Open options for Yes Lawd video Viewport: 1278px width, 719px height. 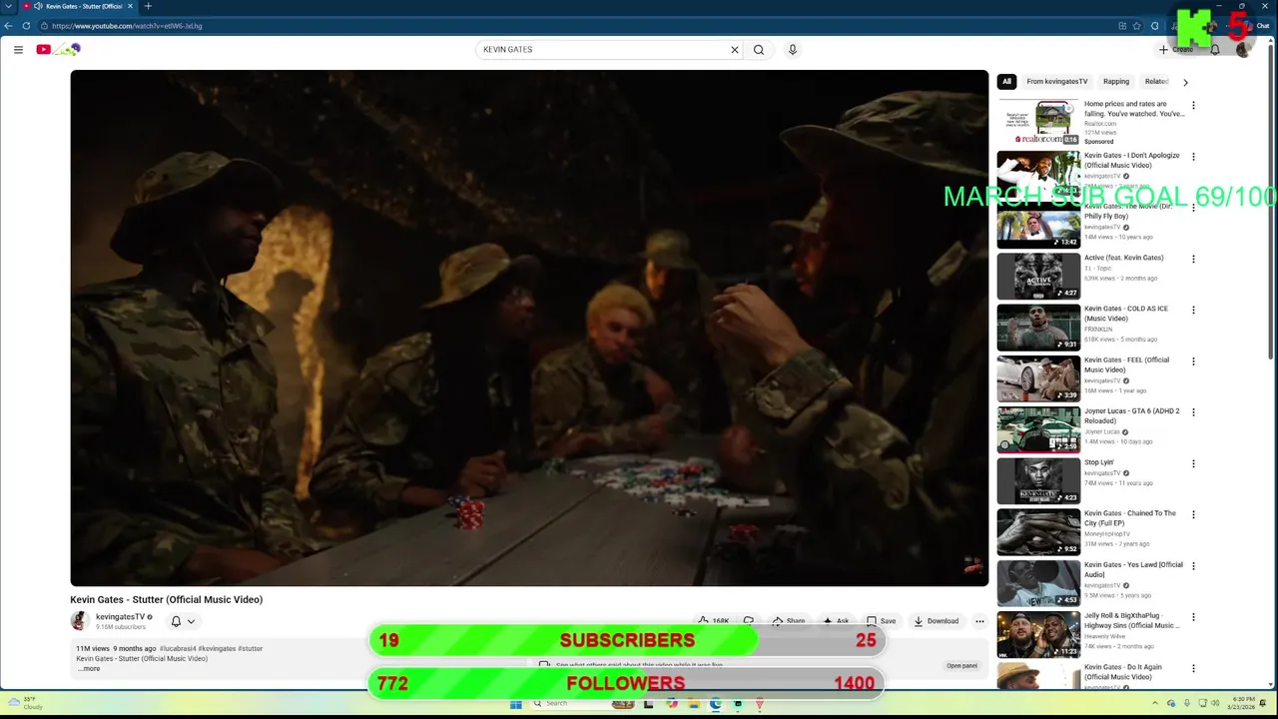tap(1193, 566)
